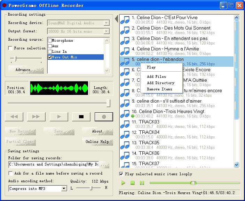
Task: Choose Add Directory from the context menu
Action: pyautogui.click(x=161, y=83)
